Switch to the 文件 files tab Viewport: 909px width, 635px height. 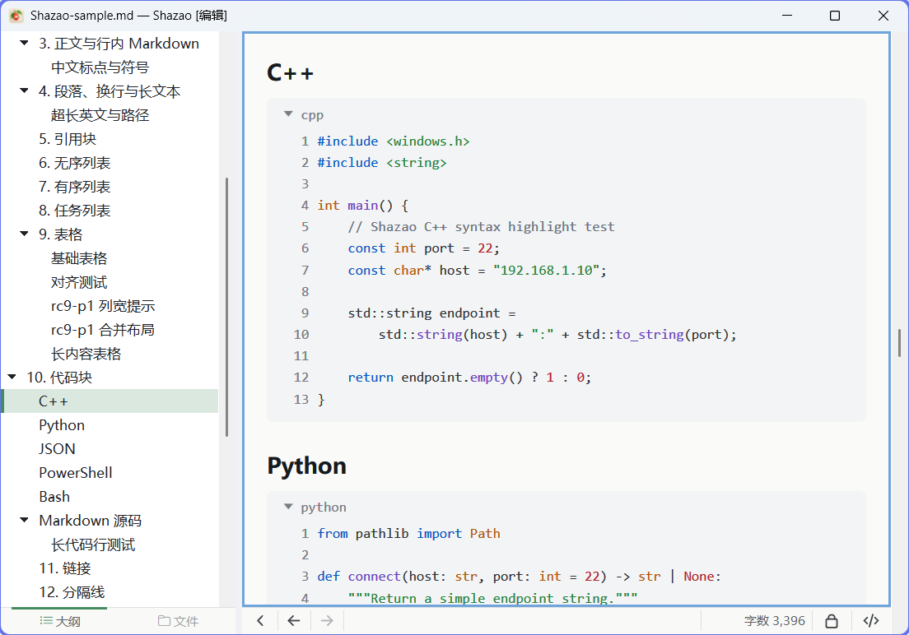coord(178,621)
